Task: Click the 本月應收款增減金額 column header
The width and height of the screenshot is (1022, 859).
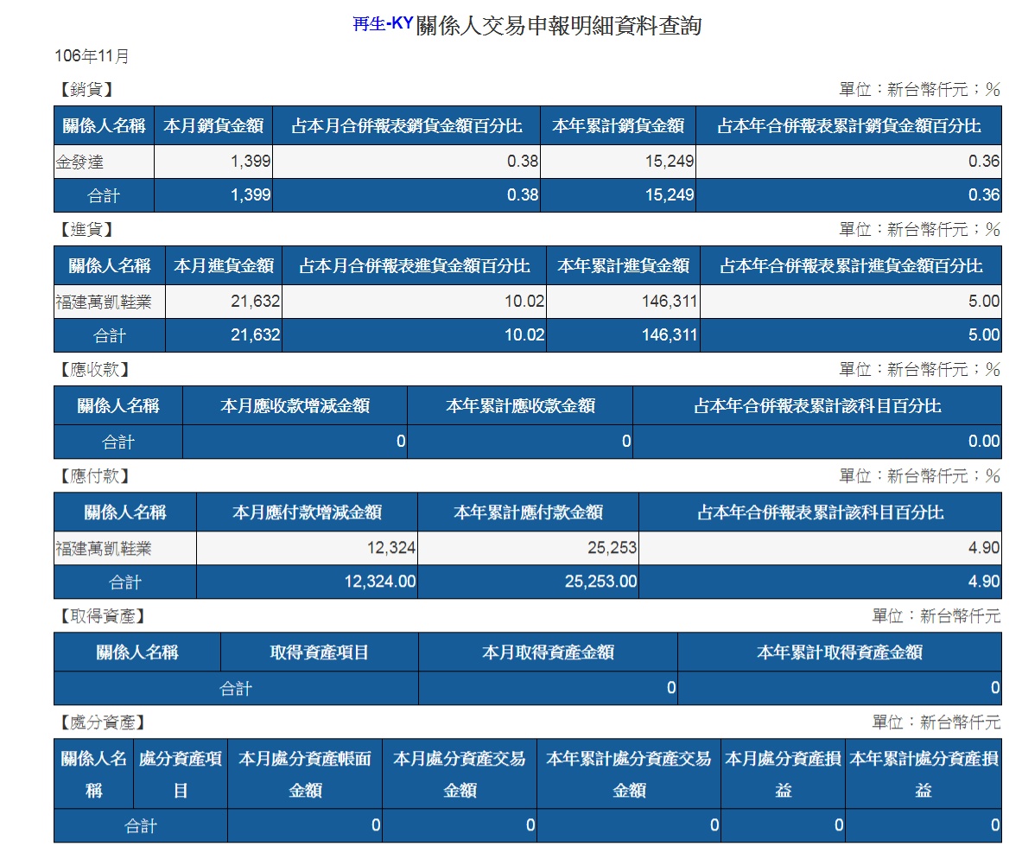Action: (295, 406)
